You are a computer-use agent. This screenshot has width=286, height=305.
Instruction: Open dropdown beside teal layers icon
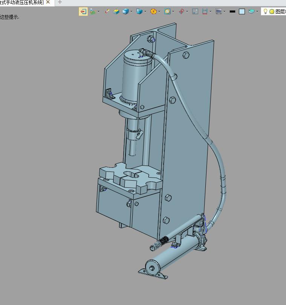[x=257, y=12]
